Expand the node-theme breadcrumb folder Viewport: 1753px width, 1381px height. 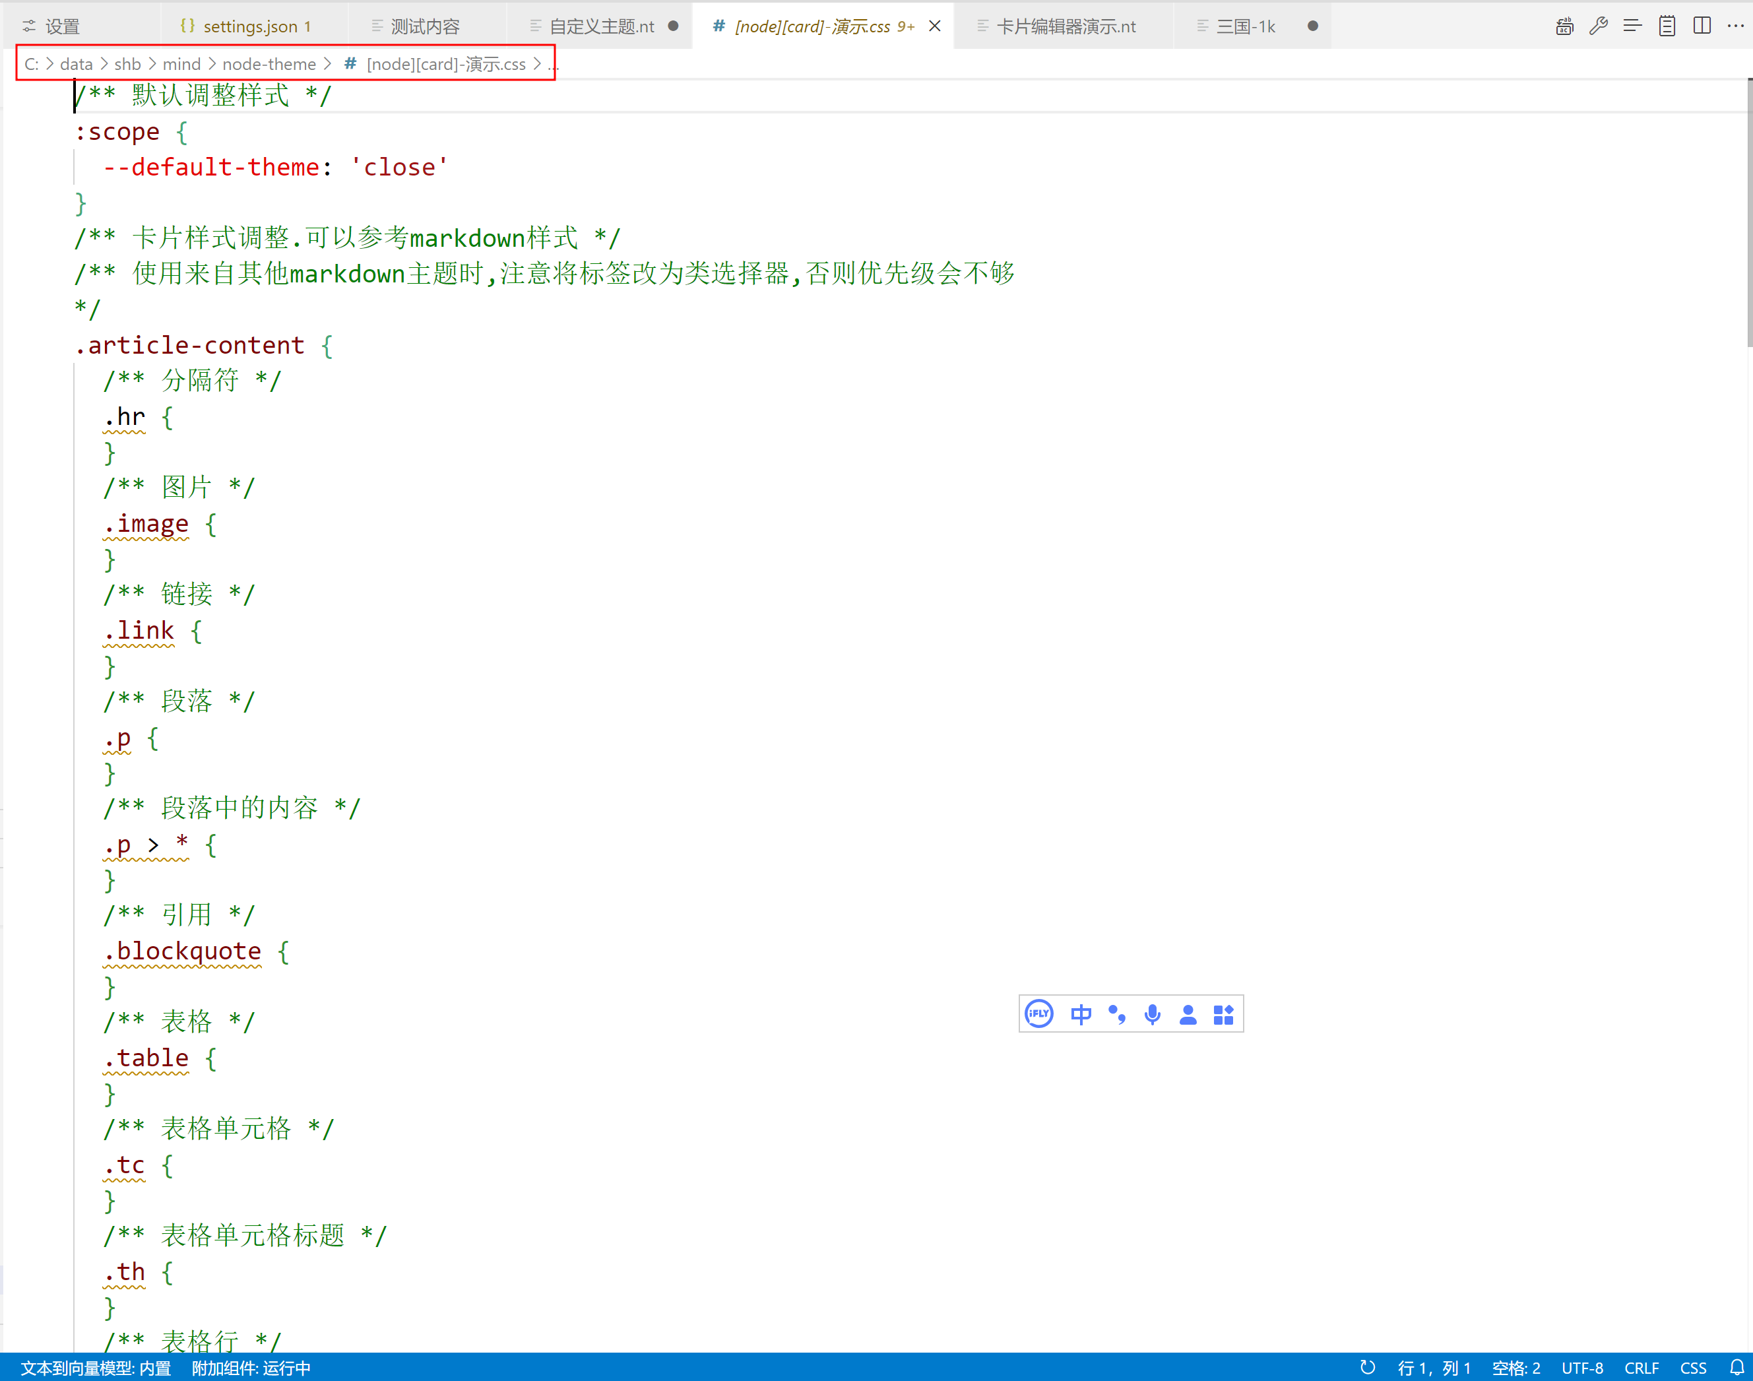pyautogui.click(x=269, y=64)
